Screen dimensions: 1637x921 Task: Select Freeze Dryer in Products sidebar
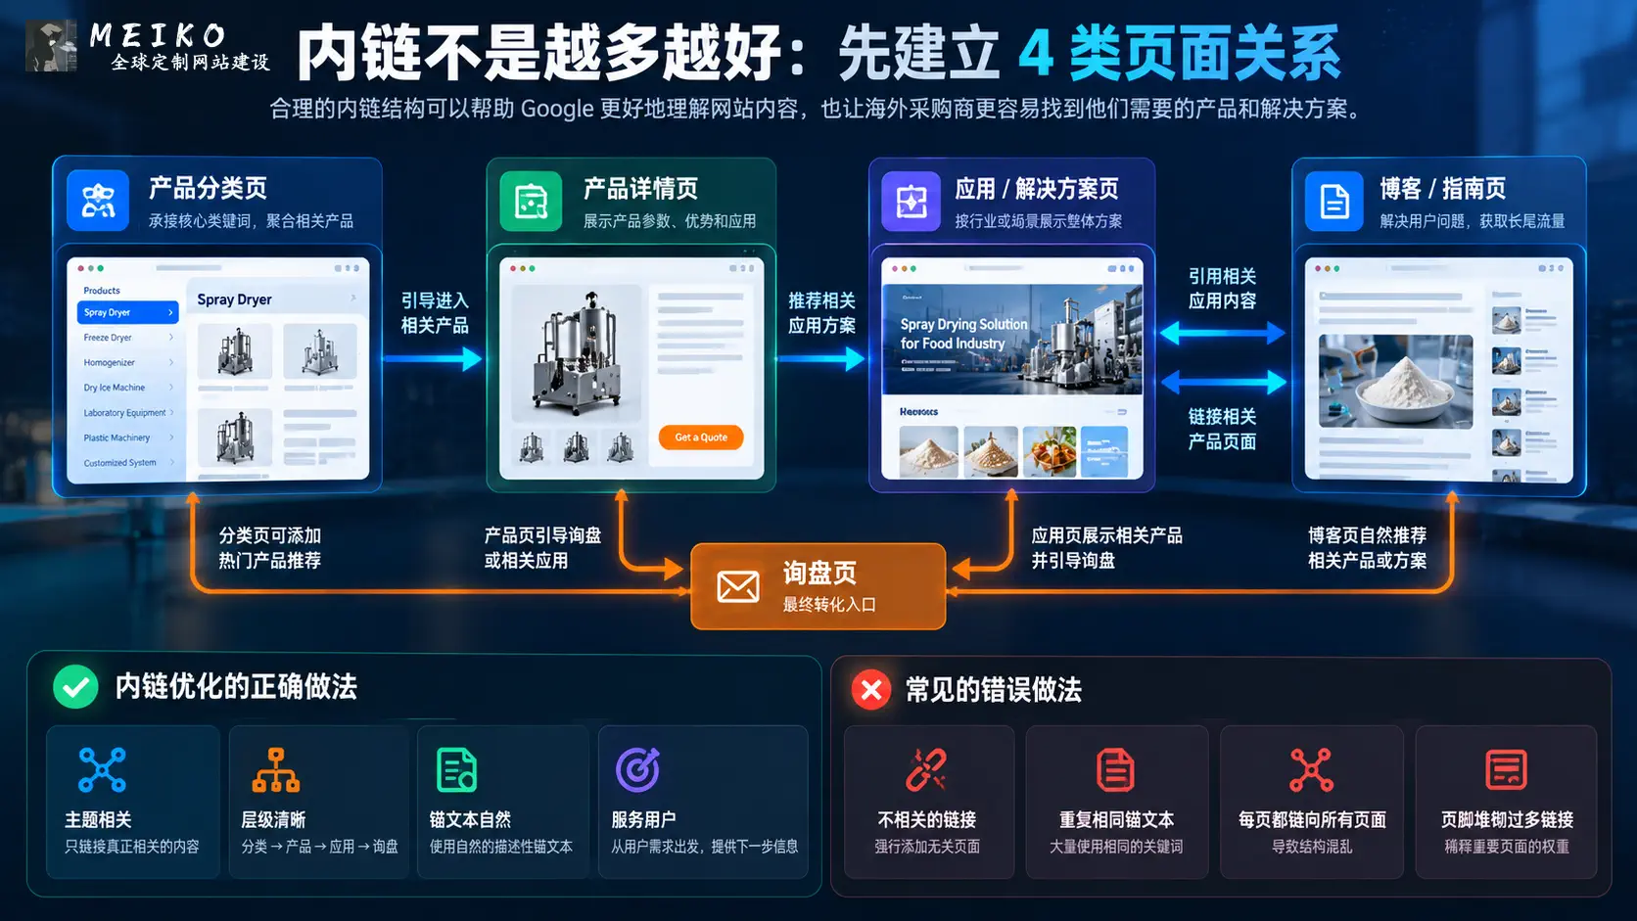(127, 338)
